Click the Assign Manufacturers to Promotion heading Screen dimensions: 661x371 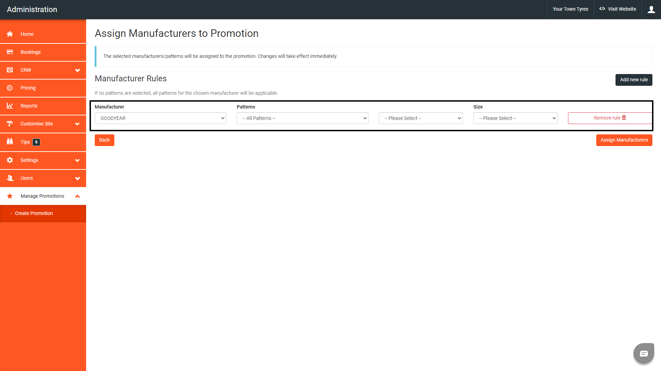pos(176,33)
